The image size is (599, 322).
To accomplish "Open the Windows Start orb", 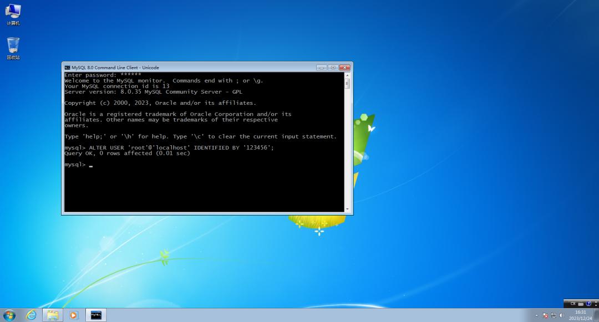I will 9,315.
